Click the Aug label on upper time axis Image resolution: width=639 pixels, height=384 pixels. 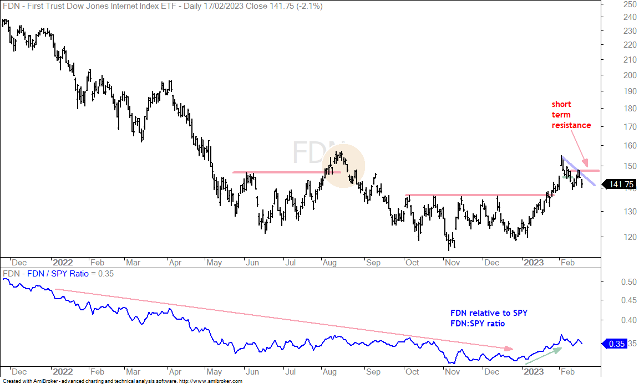pyautogui.click(x=329, y=263)
